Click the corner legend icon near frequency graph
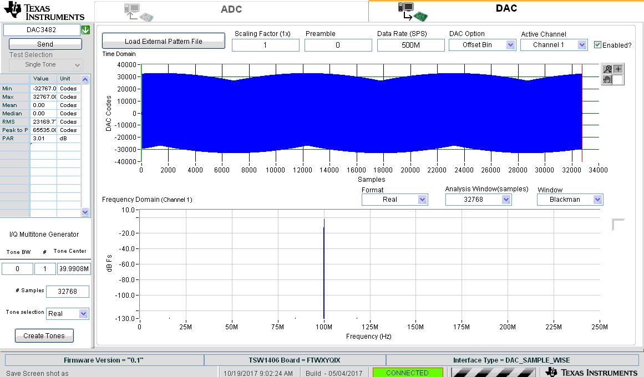Screen dimensions: 644x377 tap(618, 224)
